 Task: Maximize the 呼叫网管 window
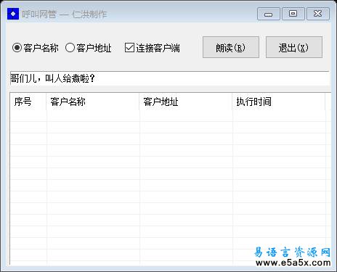[293, 14]
